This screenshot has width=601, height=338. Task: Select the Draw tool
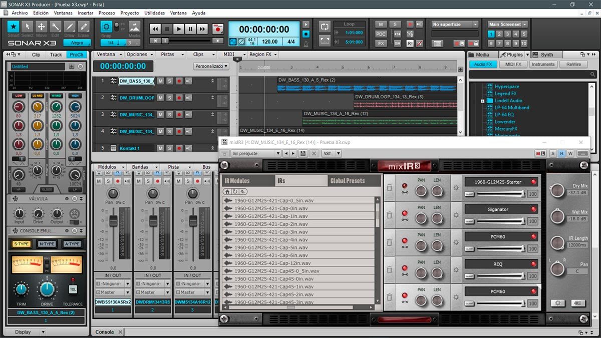pyautogui.click(x=70, y=27)
